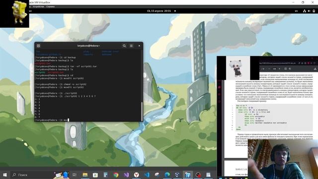Viewport: 318px width, 179px height.
Task: Open last taskbar app icon right of the recorder
Action: tap(208, 175)
